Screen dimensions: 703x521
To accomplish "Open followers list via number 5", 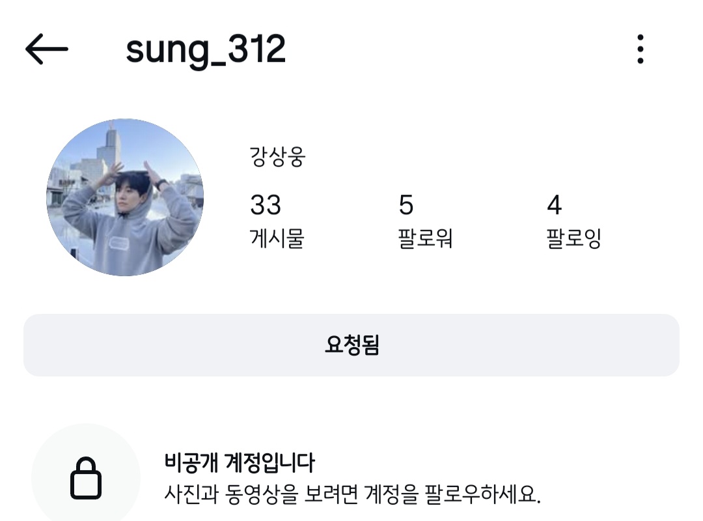I will click(x=406, y=205).
